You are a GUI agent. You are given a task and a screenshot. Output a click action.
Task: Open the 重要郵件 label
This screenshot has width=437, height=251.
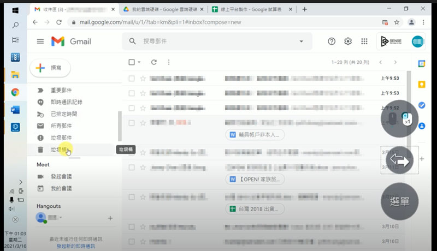tap(61, 90)
